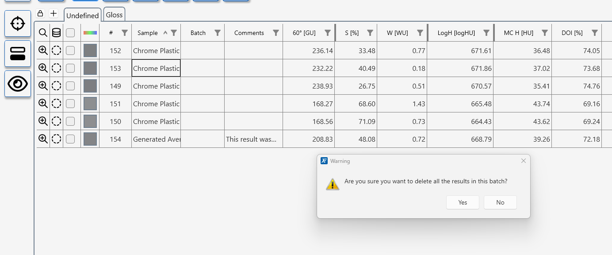This screenshot has width=612, height=255.
Task: Open the 60° [GU] column filter
Action: 328,33
